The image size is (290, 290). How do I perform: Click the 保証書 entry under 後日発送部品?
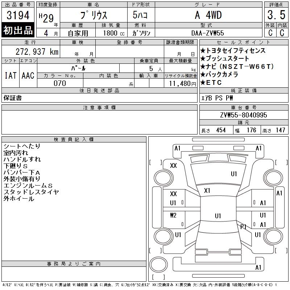[13, 98]
